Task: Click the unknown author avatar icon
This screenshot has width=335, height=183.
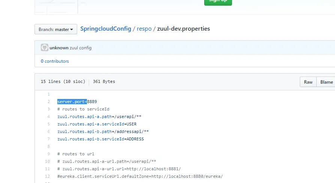Action: pyautogui.click(x=45, y=47)
